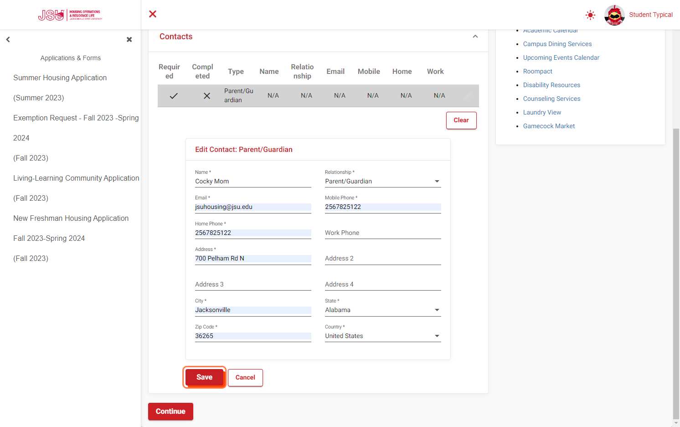Focus the Home Phone field

click(253, 233)
